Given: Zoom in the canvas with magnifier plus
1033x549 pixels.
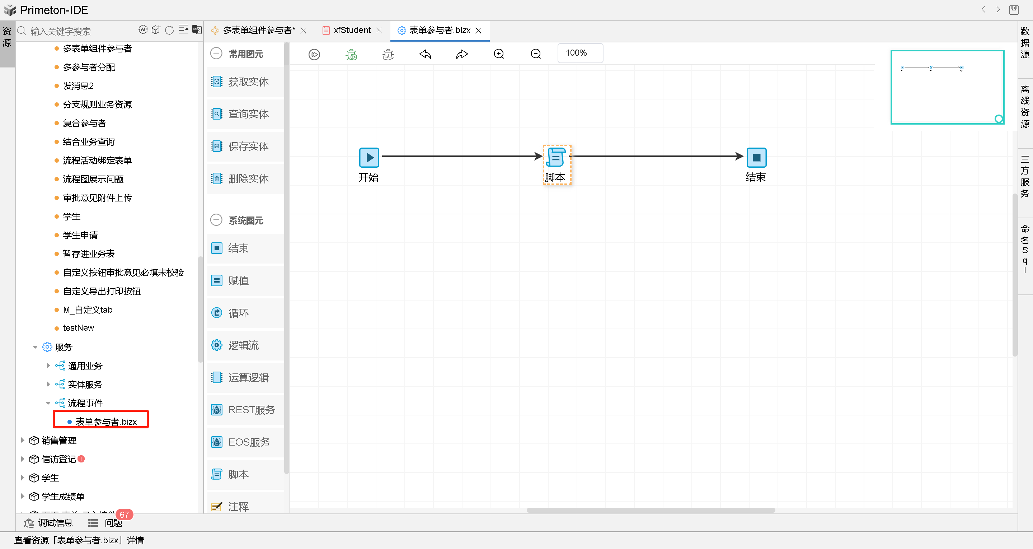Looking at the screenshot, I should pos(499,54).
